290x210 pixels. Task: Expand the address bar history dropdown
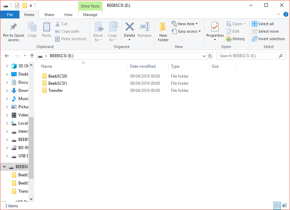[x=204, y=56]
